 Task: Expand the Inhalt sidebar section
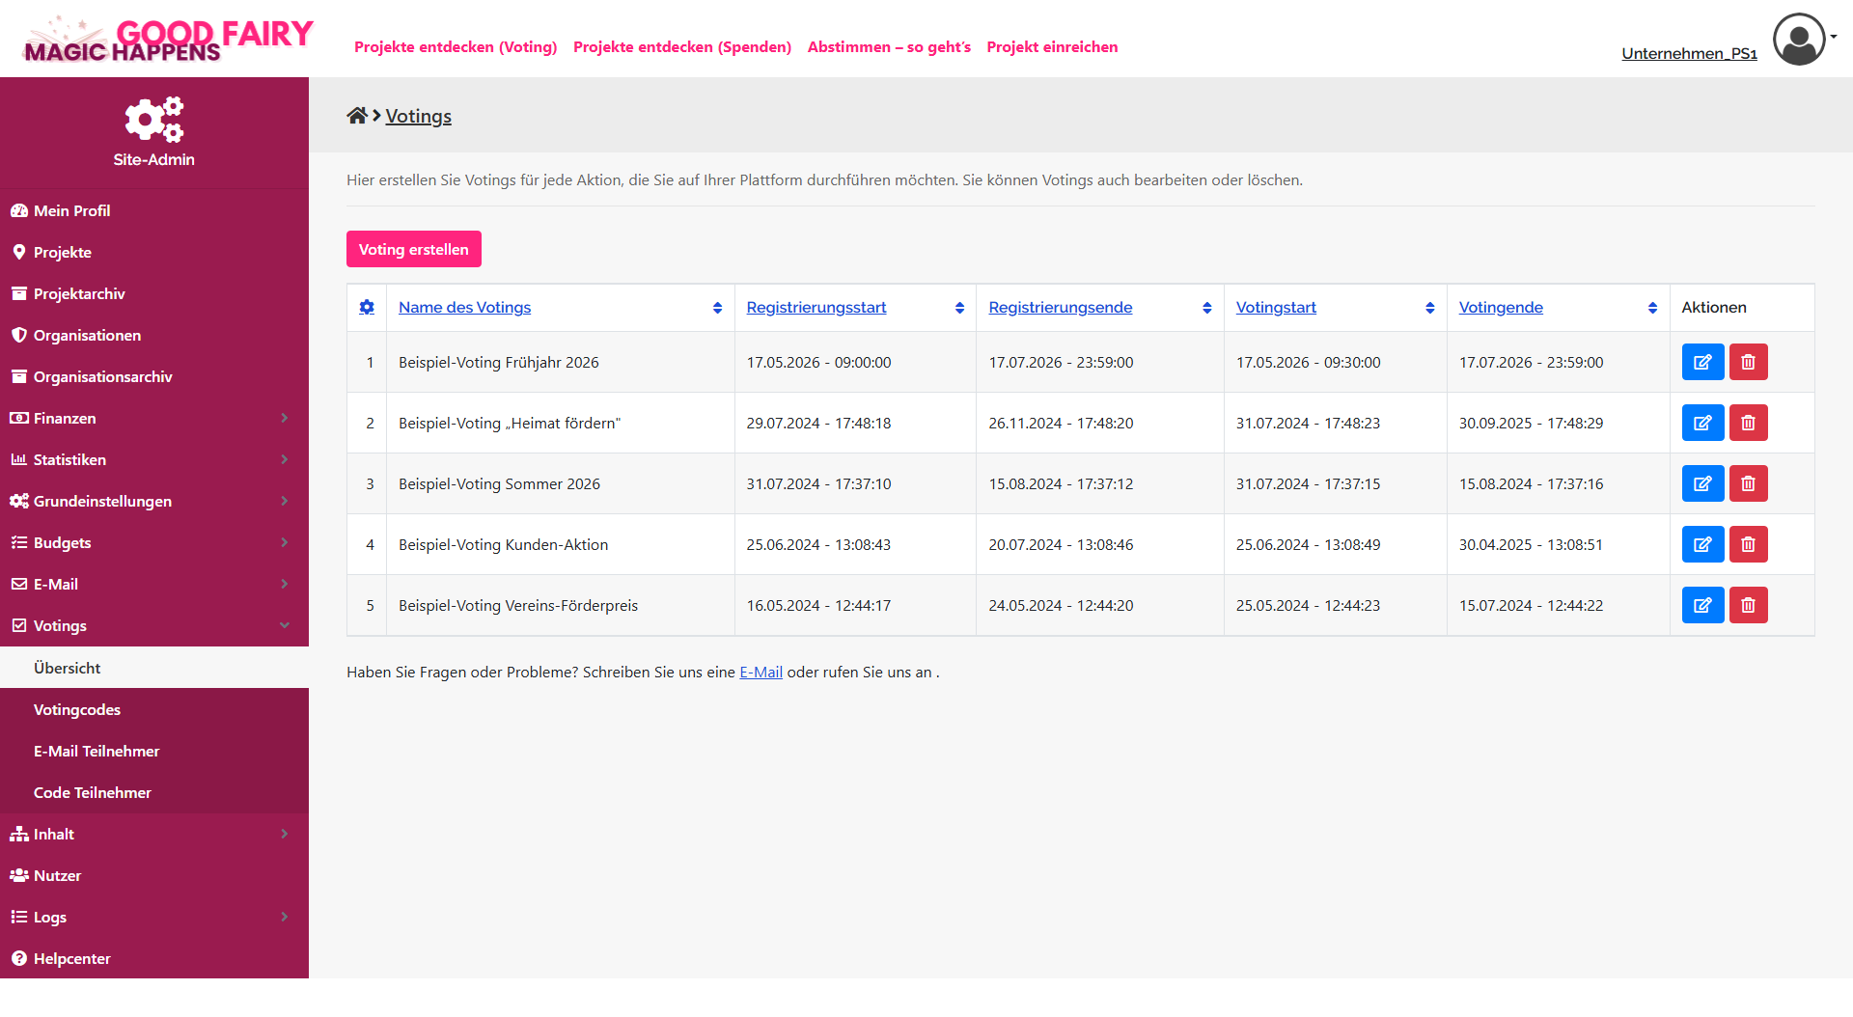(x=154, y=834)
